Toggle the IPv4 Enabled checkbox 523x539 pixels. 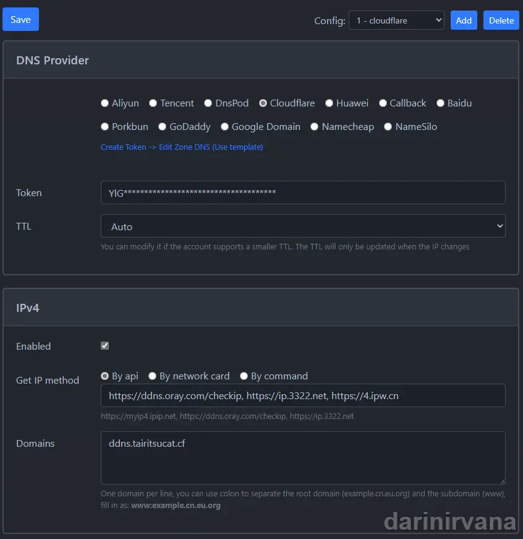[104, 345]
